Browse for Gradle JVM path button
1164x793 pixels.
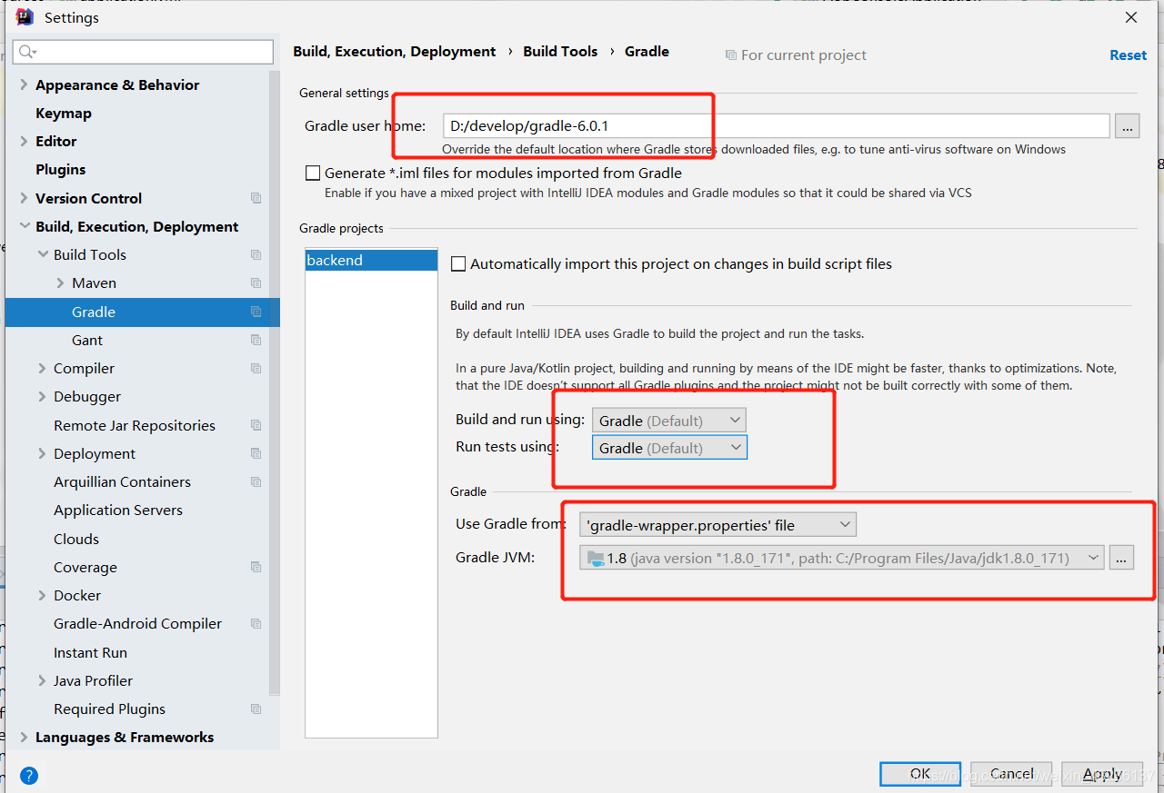pos(1121,558)
